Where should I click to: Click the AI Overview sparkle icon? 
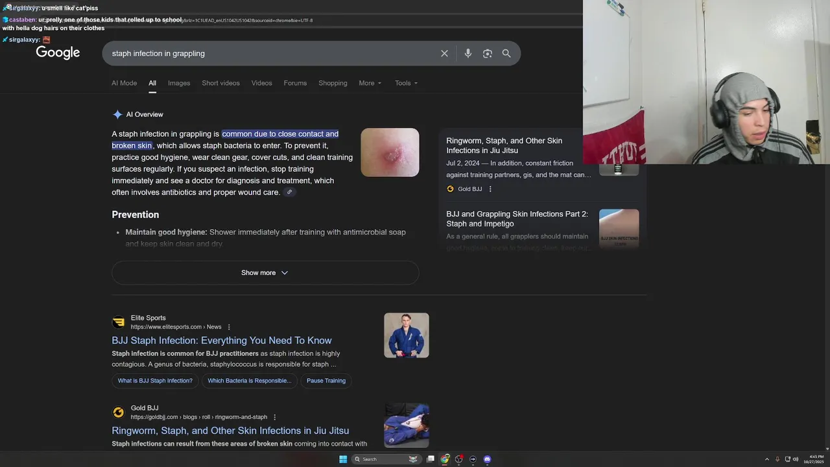click(117, 114)
